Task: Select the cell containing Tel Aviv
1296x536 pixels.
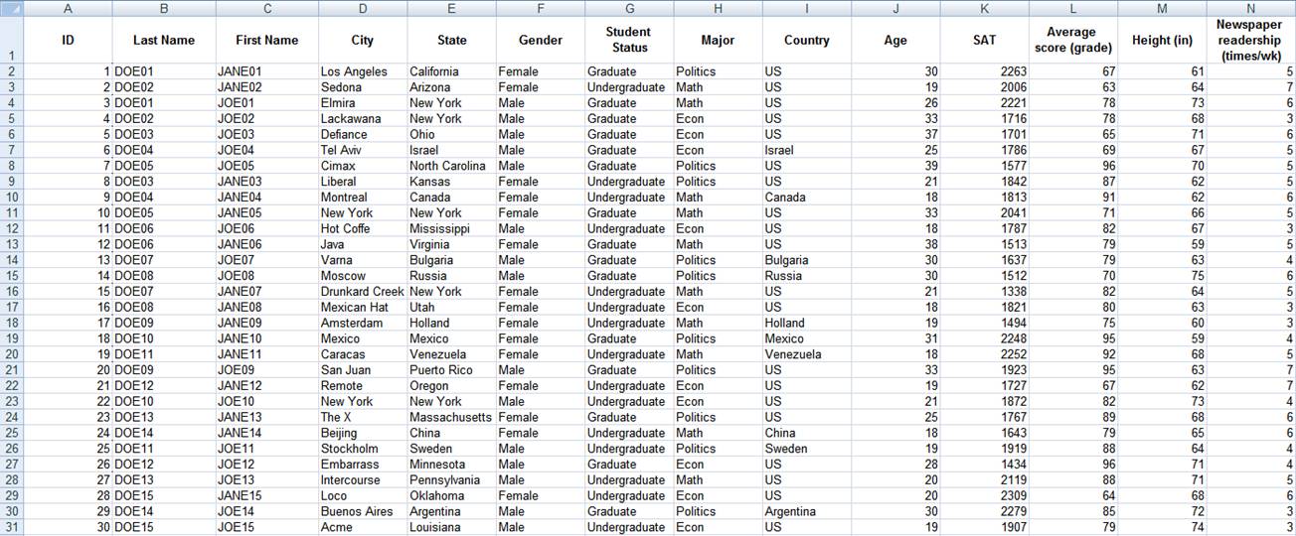Action: pyautogui.click(x=363, y=150)
